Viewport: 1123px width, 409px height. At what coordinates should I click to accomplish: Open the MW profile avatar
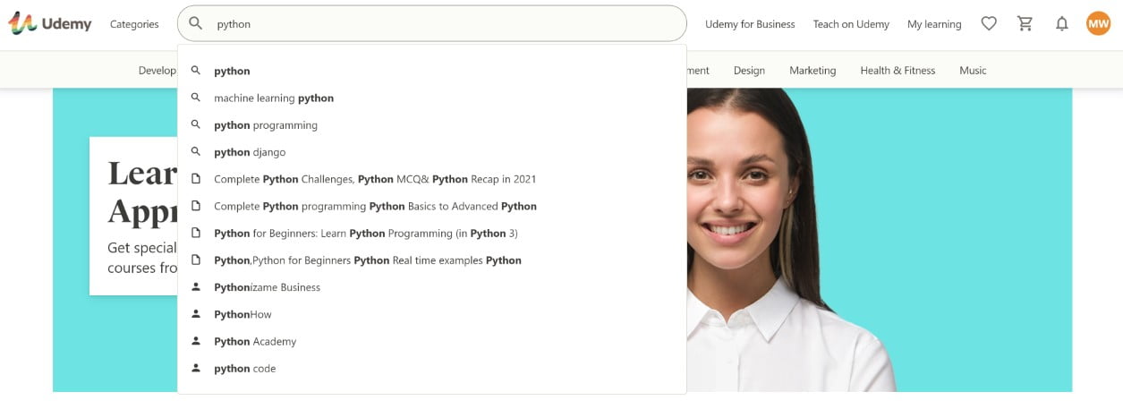tap(1098, 24)
